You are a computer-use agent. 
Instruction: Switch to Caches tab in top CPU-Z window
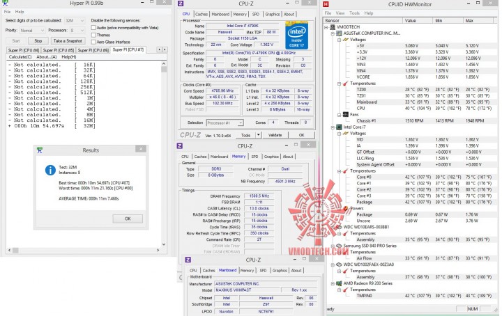pos(201,15)
